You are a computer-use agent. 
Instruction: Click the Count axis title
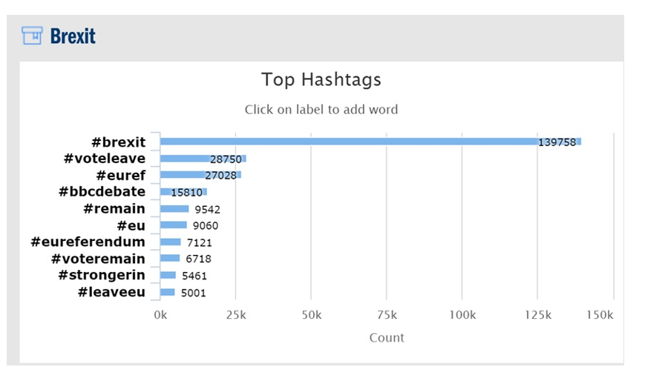click(x=387, y=337)
